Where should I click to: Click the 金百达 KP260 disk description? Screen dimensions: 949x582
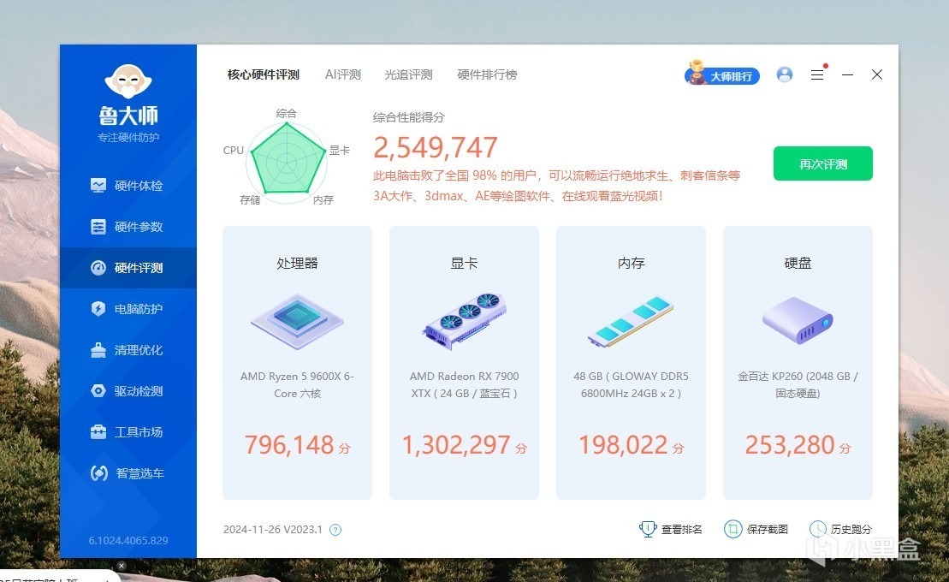(x=798, y=384)
